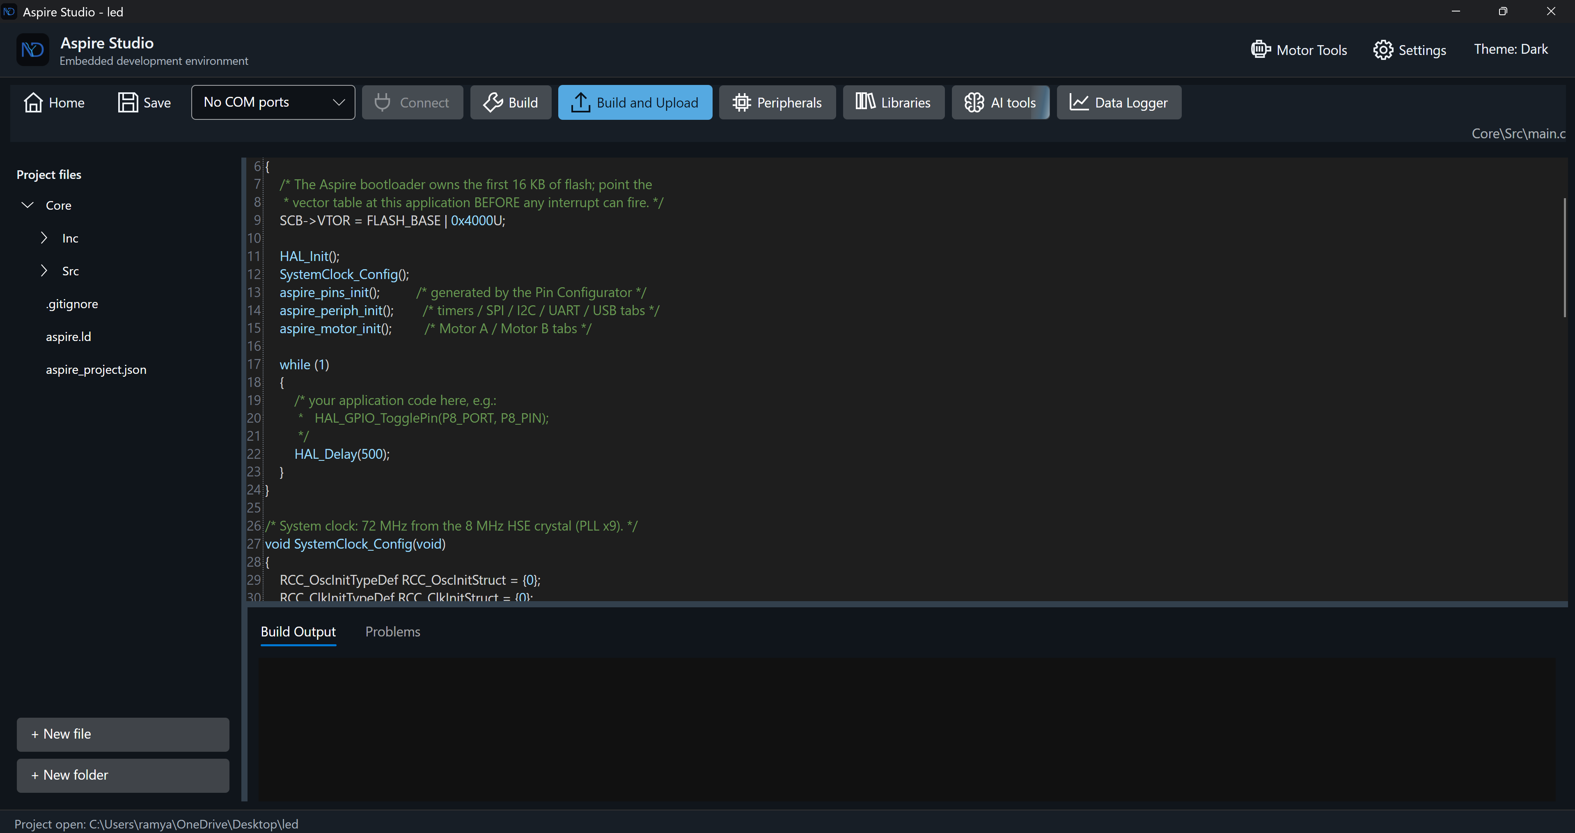Expand the Src folder chevron

pos(44,270)
